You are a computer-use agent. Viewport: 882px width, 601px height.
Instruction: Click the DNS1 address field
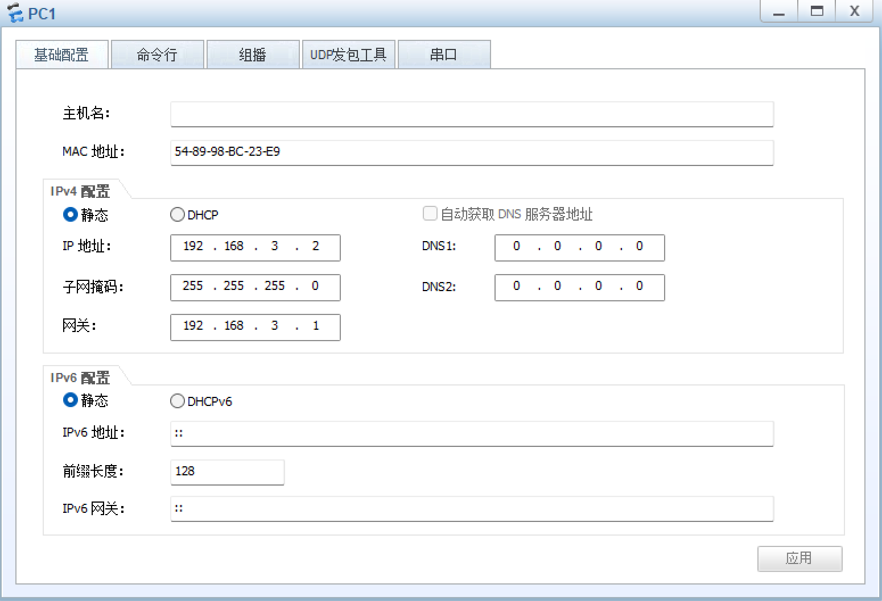click(579, 247)
